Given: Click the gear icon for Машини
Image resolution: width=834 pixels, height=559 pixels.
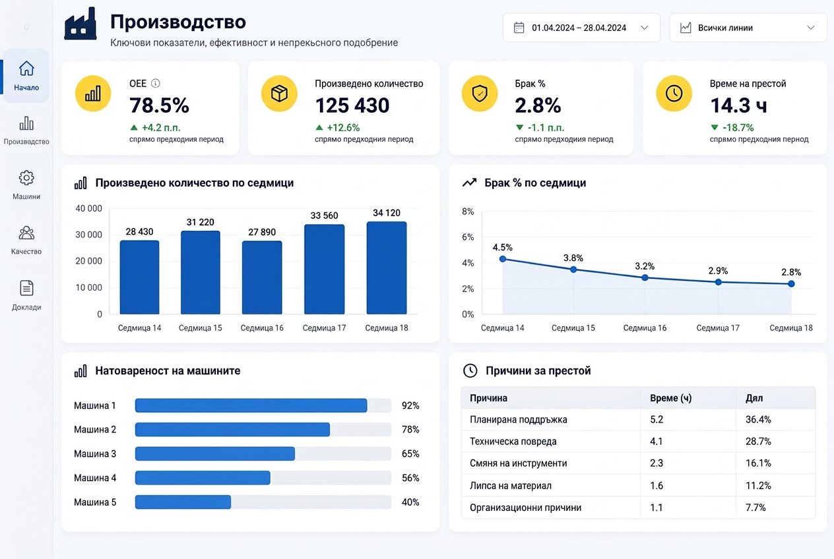Looking at the screenshot, I should 26,178.
